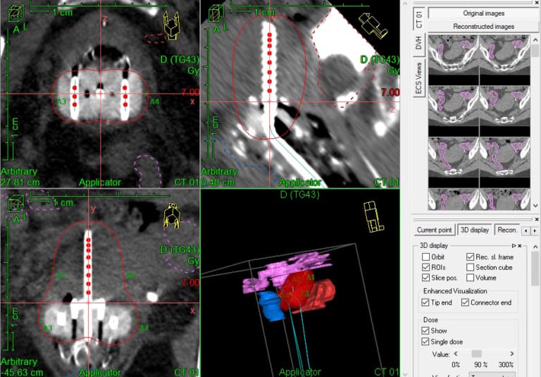Enable the Section cube checkbox
This screenshot has width=541, height=377.
tap(470, 267)
